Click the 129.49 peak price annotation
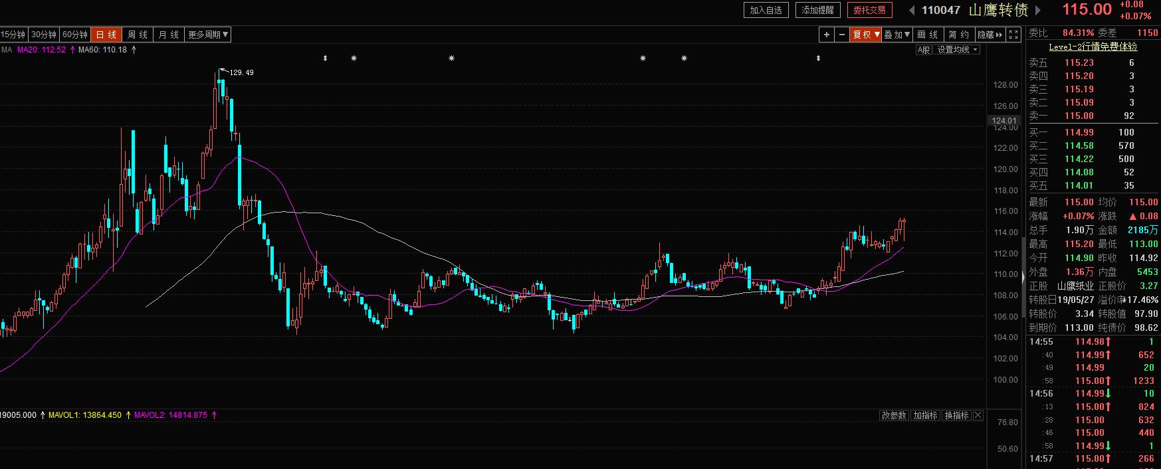 point(241,72)
